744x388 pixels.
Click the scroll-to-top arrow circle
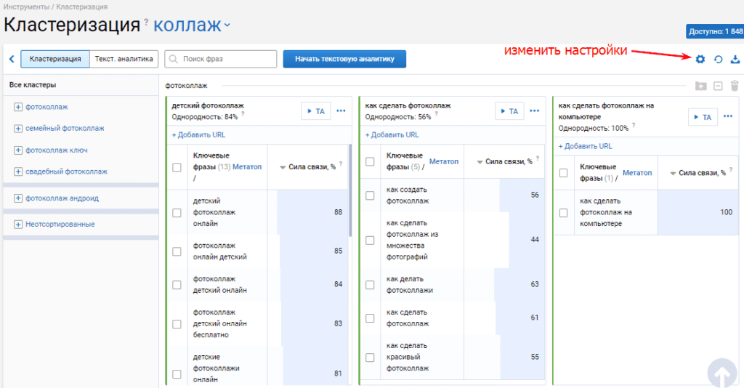tap(721, 373)
